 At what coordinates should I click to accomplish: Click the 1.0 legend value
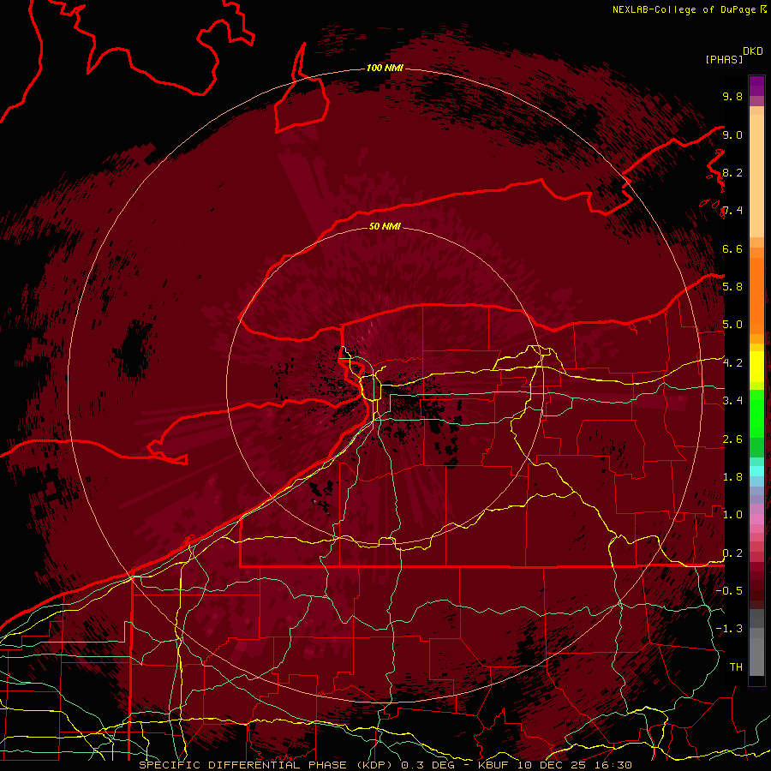click(732, 515)
